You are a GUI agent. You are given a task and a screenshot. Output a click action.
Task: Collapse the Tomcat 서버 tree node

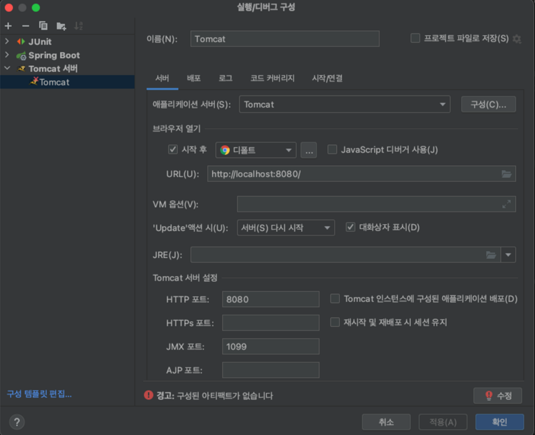click(x=7, y=68)
